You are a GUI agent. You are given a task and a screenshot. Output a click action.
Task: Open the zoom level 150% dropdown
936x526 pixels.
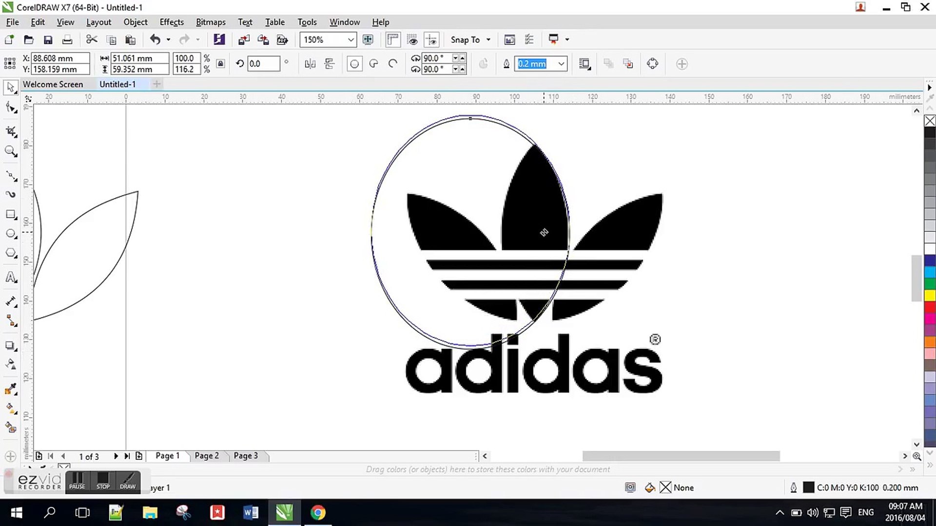click(351, 40)
